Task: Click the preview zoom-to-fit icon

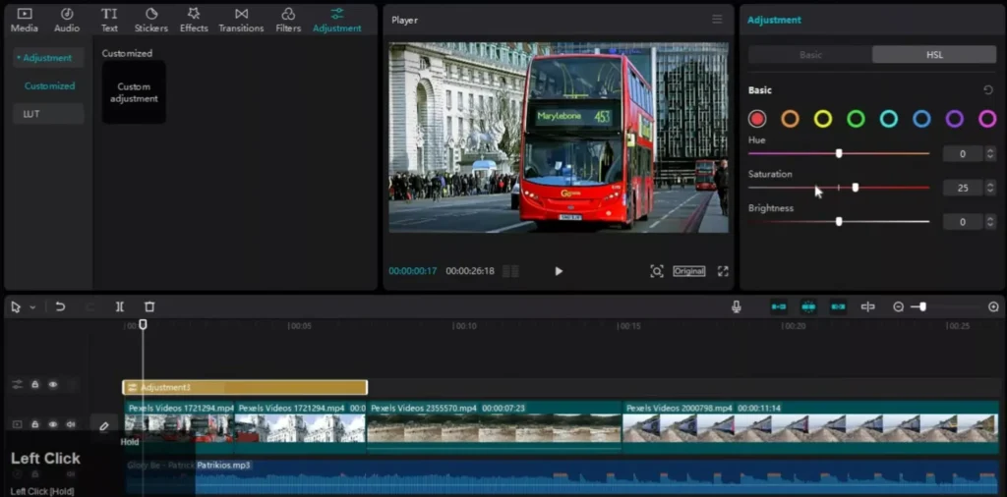Action: click(x=656, y=271)
